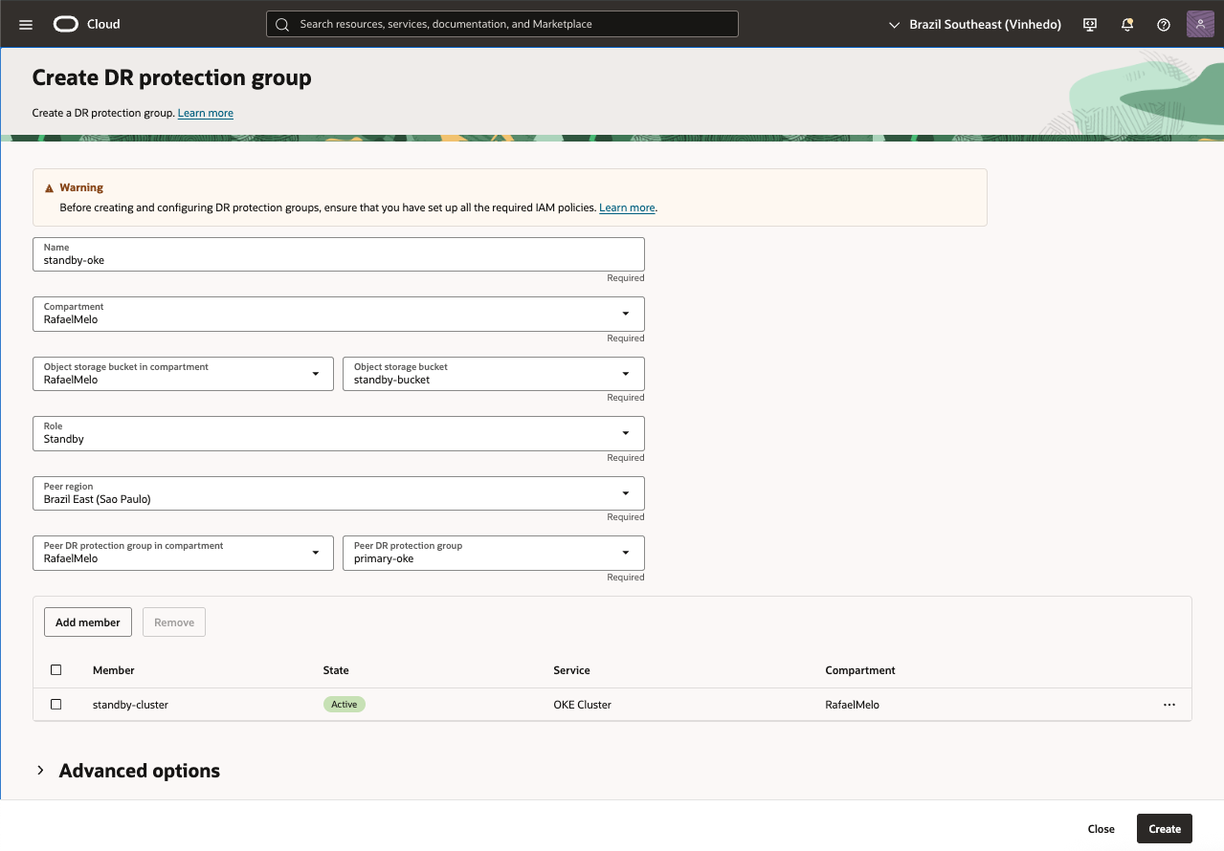
Task: Open the Cloud Shell developer tools icon
Action: (1089, 25)
